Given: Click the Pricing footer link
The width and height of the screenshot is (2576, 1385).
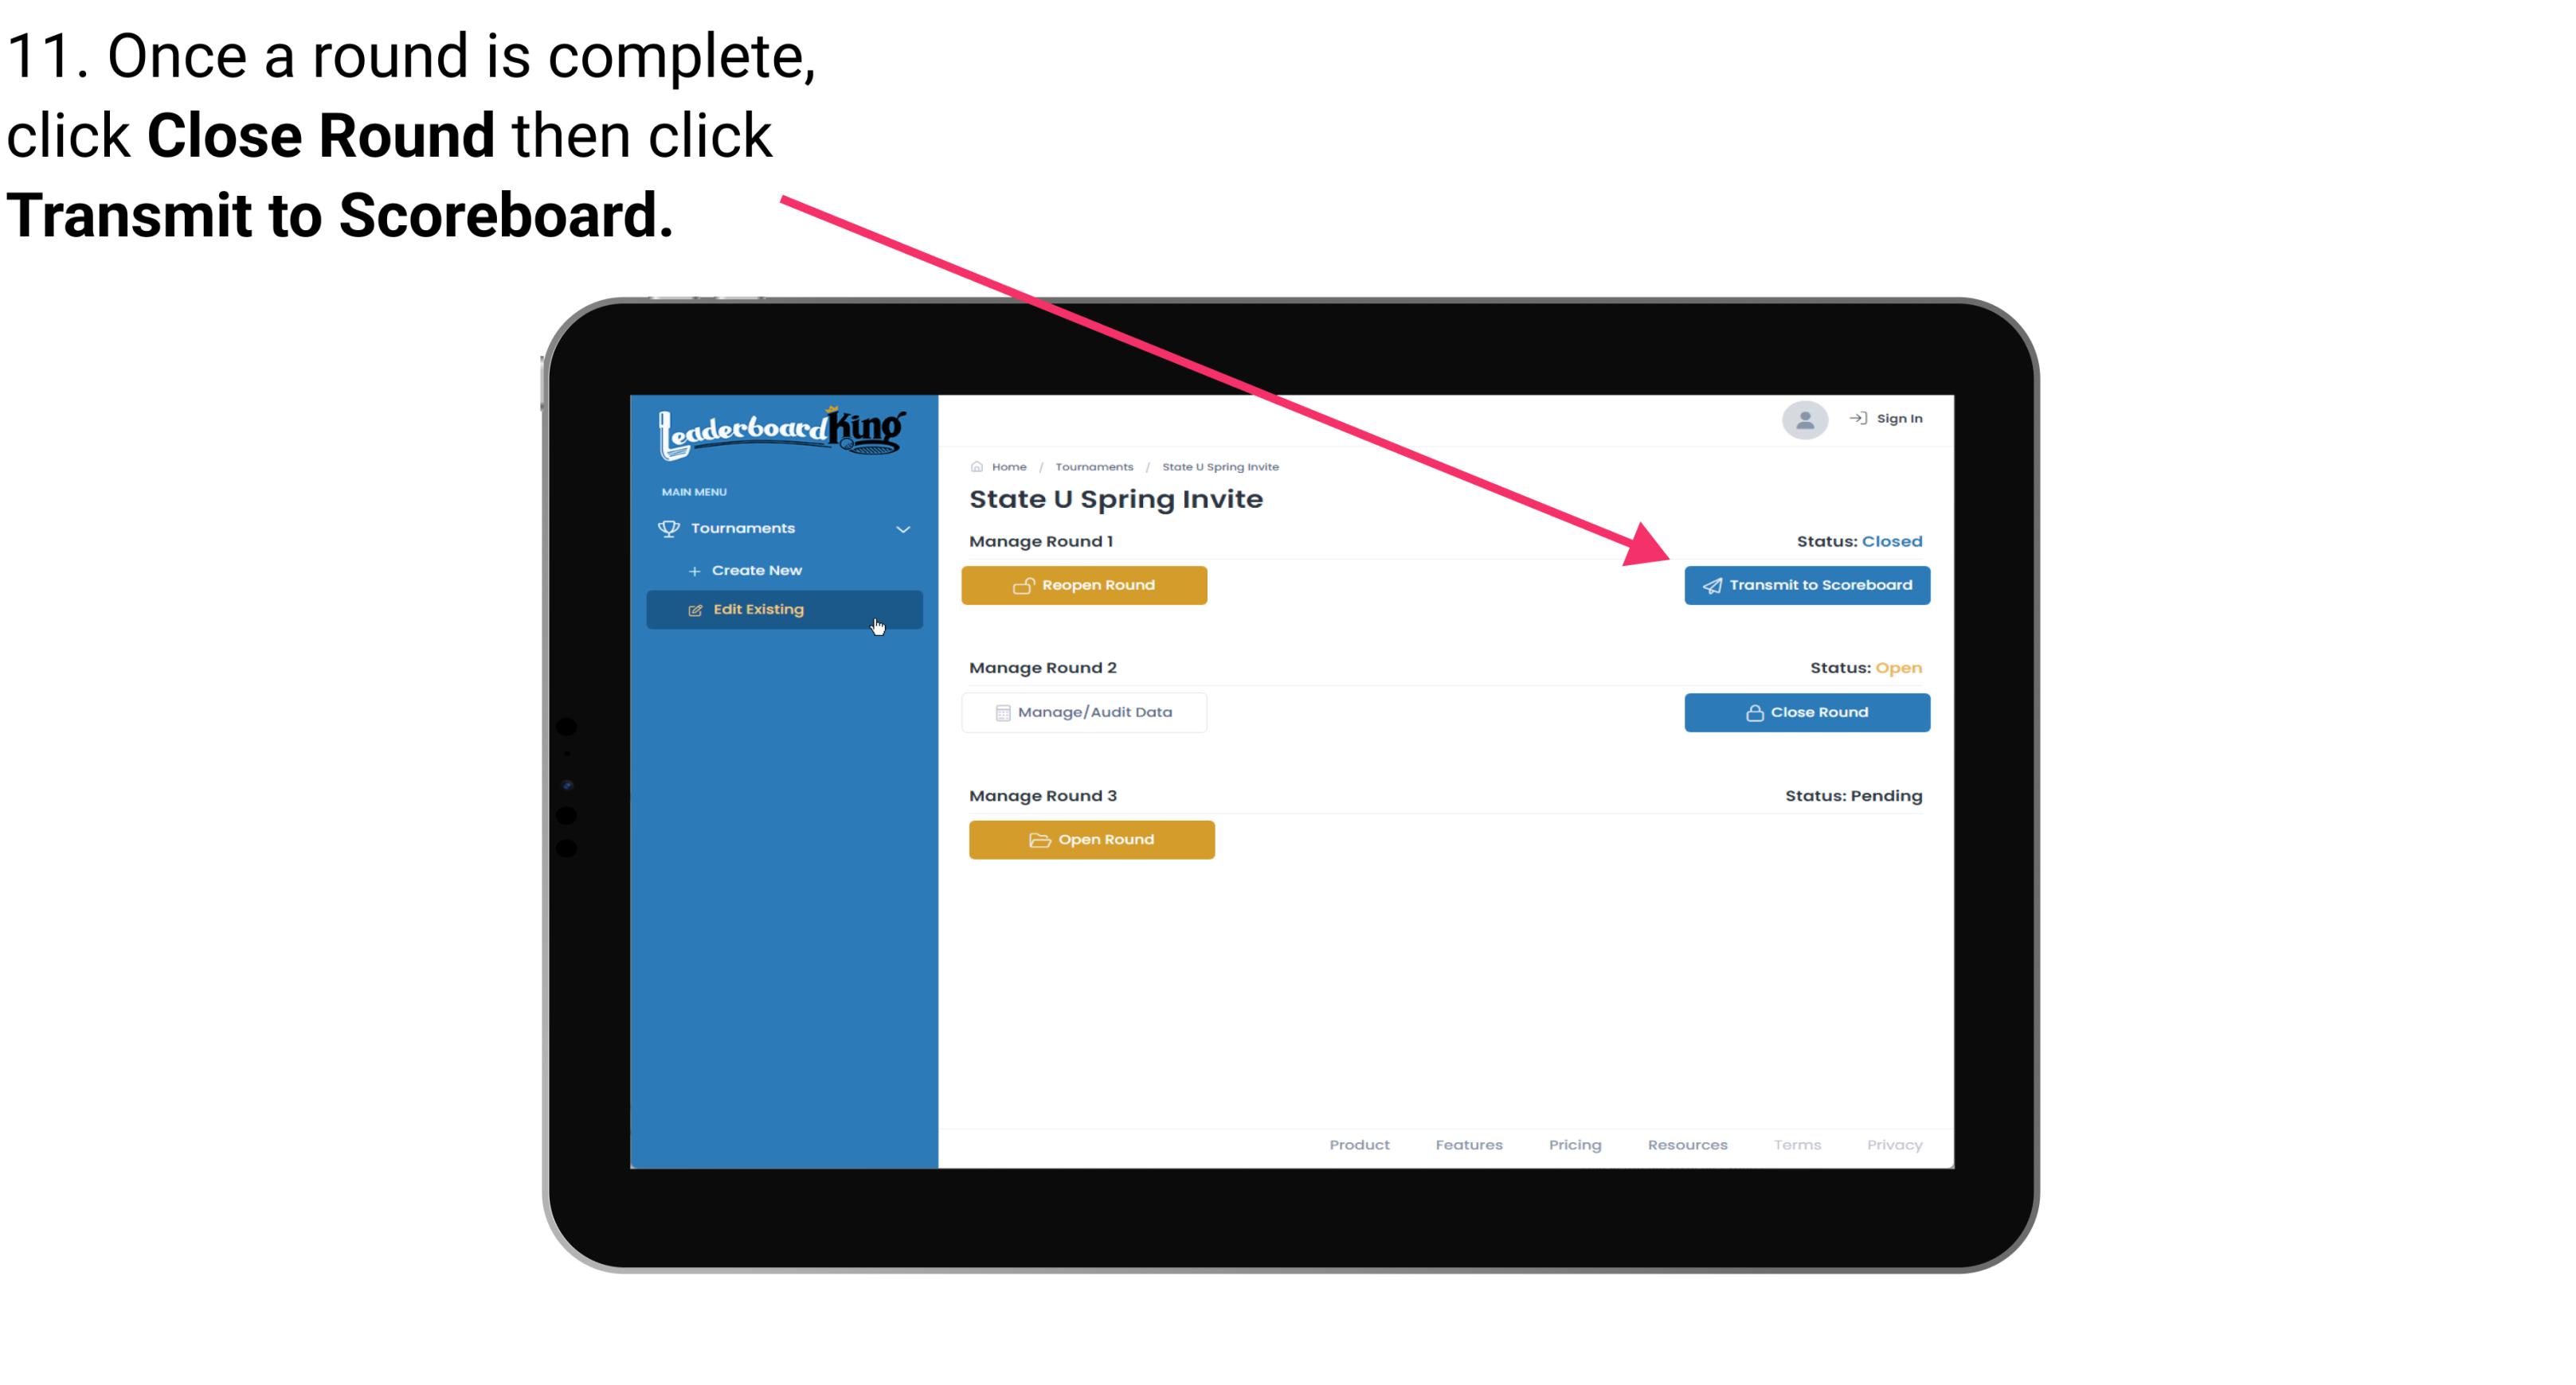Looking at the screenshot, I should [1573, 1145].
